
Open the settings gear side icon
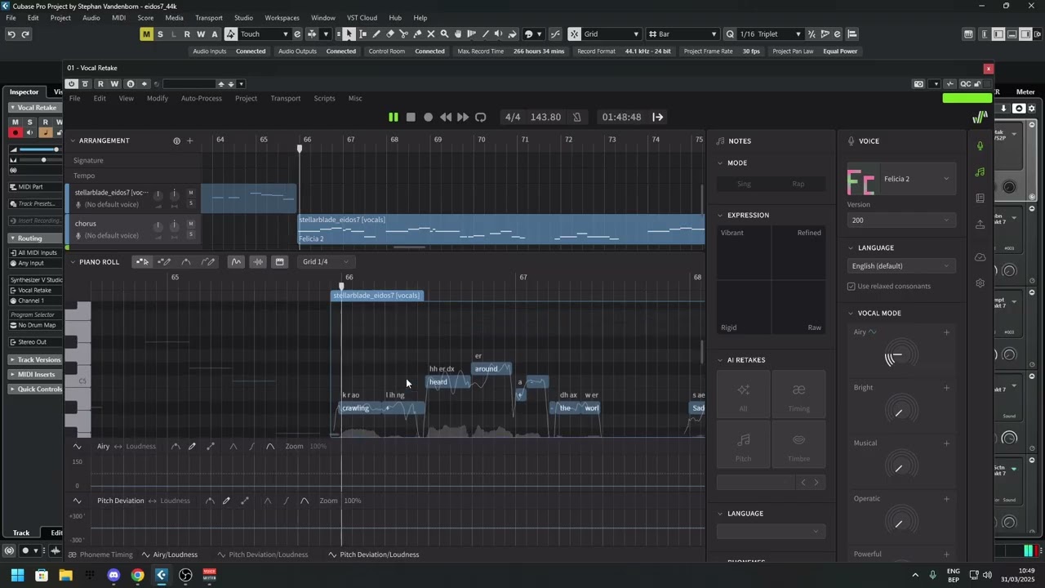(x=980, y=283)
